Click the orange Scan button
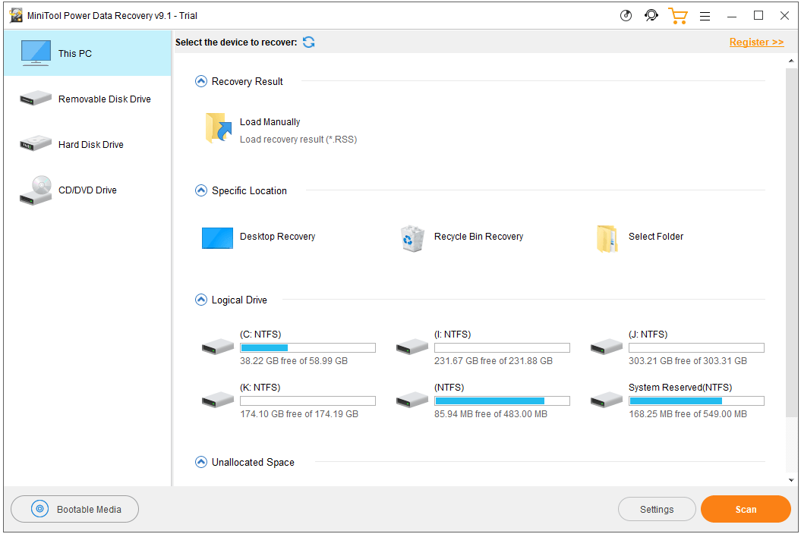Viewport: 801px width, 534px height. tap(746, 509)
